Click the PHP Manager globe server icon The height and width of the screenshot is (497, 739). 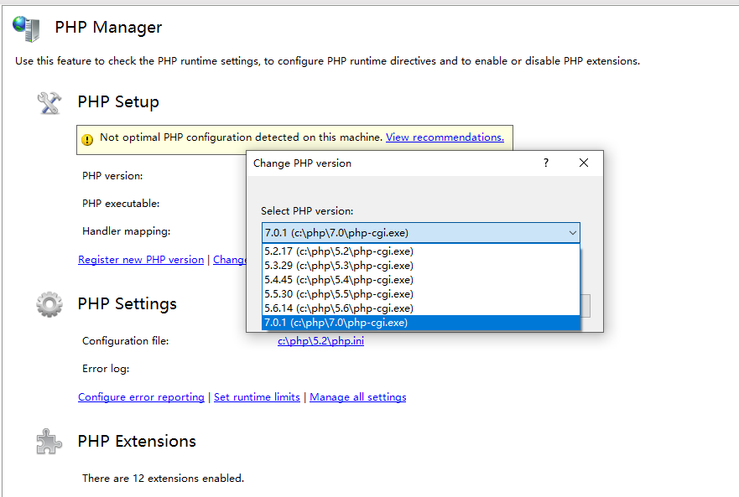[x=26, y=28]
